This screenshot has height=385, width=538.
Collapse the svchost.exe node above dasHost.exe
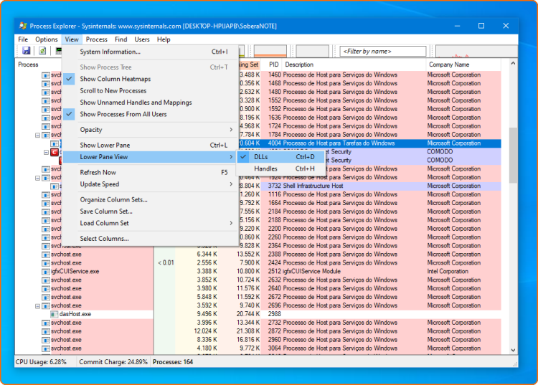point(38,306)
